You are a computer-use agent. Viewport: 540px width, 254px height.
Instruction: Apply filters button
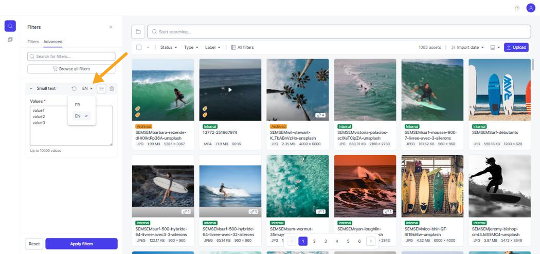(x=82, y=244)
